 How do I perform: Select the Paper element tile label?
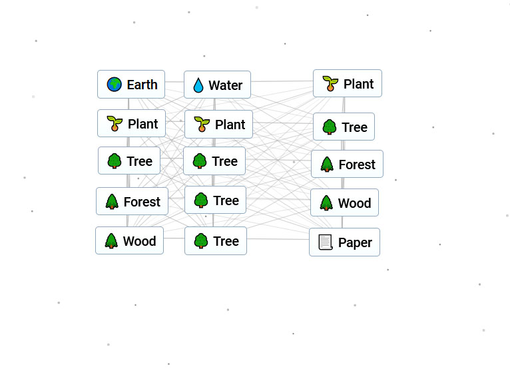click(x=355, y=242)
